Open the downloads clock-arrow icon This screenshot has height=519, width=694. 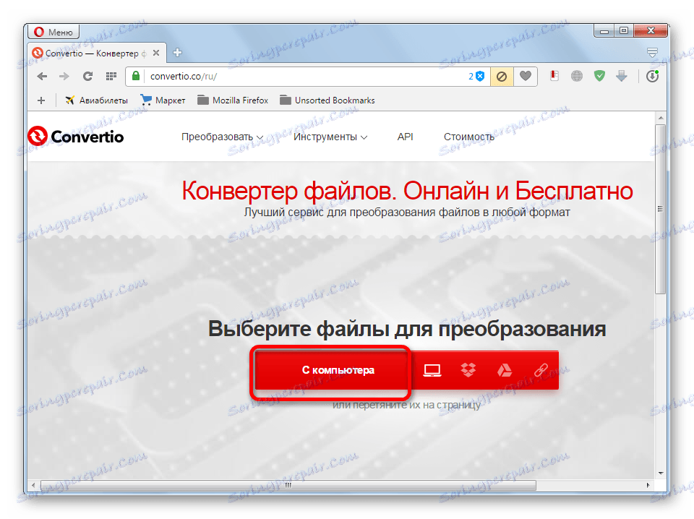pyautogui.click(x=652, y=76)
